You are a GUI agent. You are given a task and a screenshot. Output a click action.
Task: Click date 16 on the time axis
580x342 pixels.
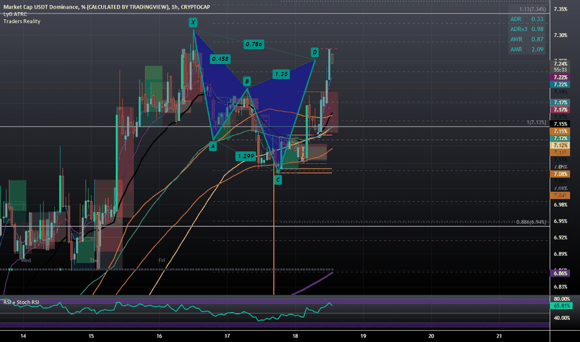(x=159, y=336)
